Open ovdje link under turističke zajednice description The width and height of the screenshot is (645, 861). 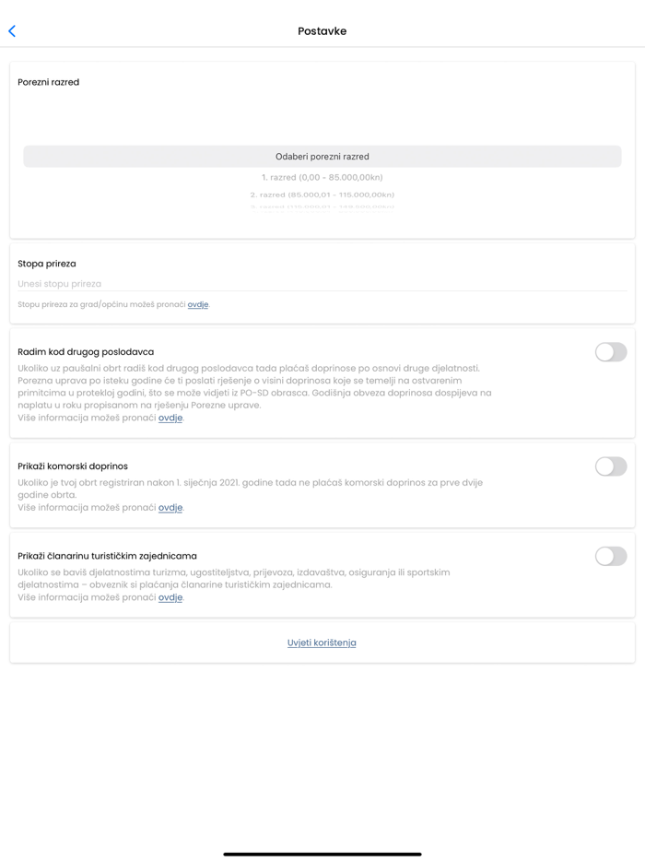click(170, 597)
